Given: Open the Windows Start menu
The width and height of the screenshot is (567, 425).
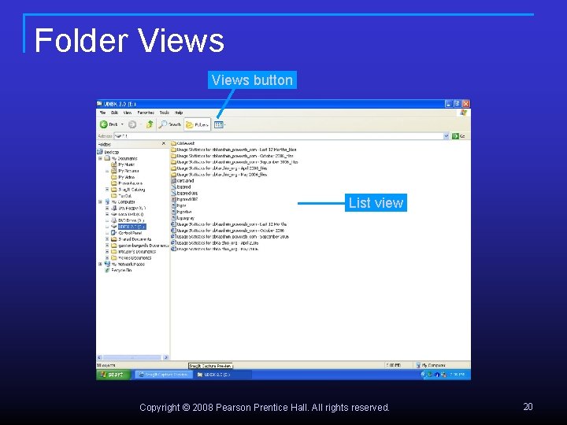Looking at the screenshot, I should click(113, 375).
